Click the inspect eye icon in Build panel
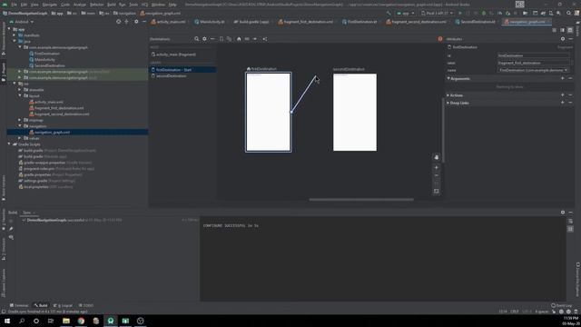The height and width of the screenshot is (327, 581). (x=11, y=237)
